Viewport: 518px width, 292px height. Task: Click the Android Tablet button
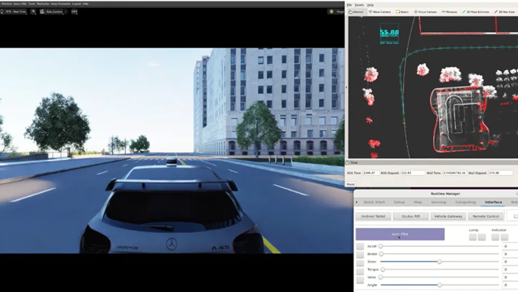tap(373, 216)
